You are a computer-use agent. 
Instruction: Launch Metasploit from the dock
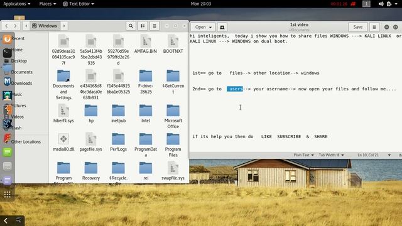tap(7, 82)
